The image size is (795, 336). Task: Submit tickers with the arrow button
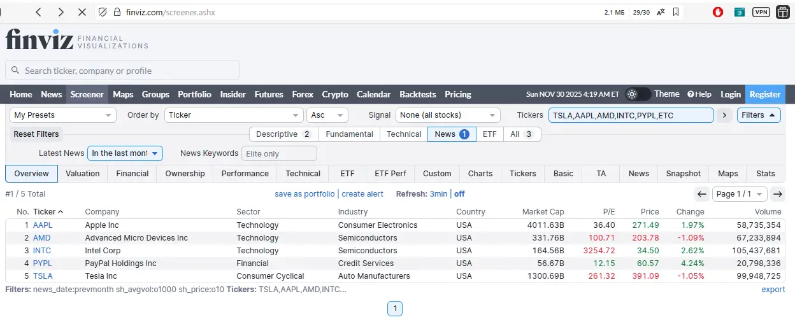pos(724,115)
